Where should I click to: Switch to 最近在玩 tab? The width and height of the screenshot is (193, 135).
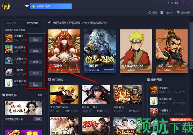[x=12, y=23]
